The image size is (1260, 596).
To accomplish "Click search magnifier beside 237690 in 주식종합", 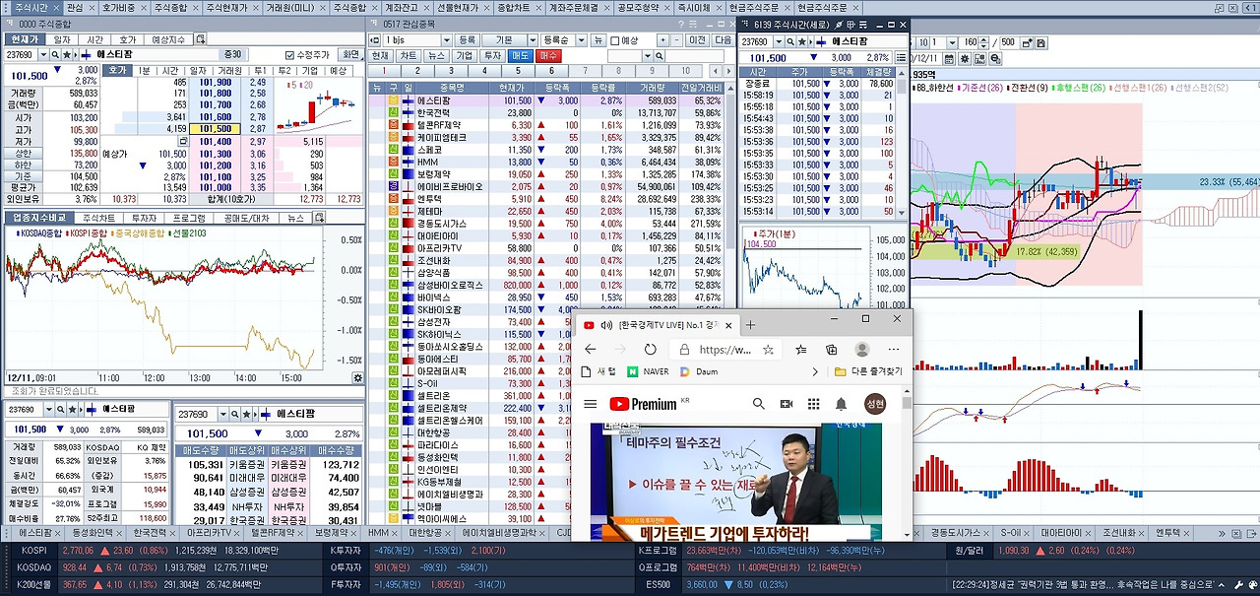I will click(x=56, y=55).
